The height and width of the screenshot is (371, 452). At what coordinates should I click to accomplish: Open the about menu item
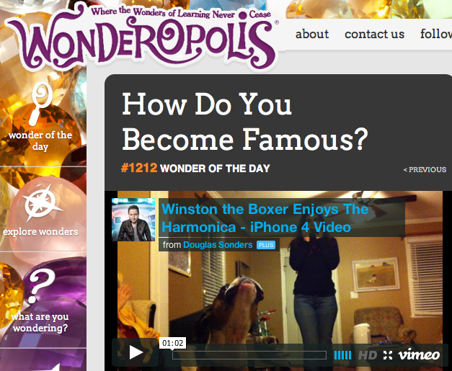pos(312,35)
